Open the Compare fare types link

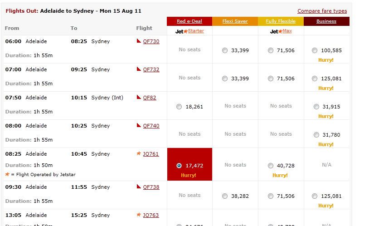322,11
